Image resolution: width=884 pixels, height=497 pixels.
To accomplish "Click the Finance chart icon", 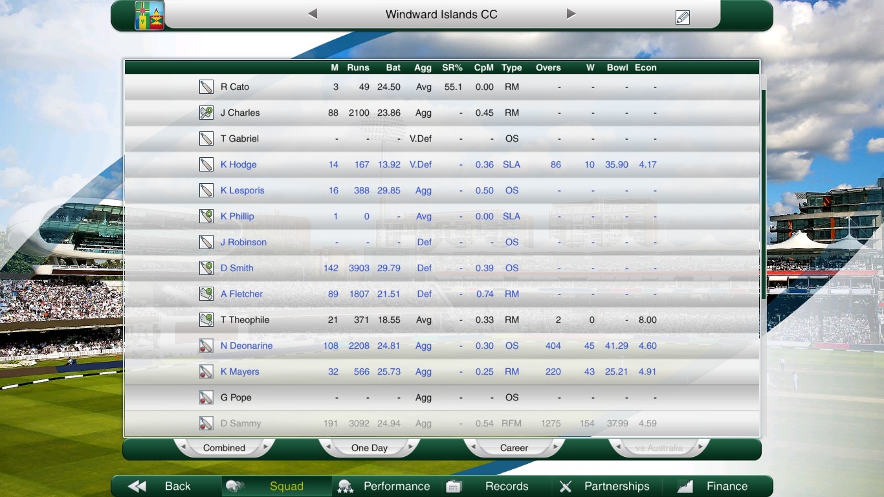I will point(685,487).
